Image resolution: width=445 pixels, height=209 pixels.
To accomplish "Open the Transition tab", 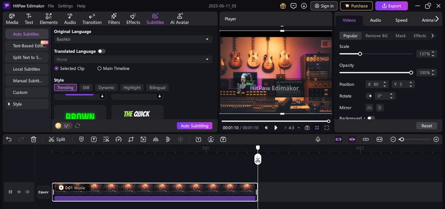I will tap(92, 19).
